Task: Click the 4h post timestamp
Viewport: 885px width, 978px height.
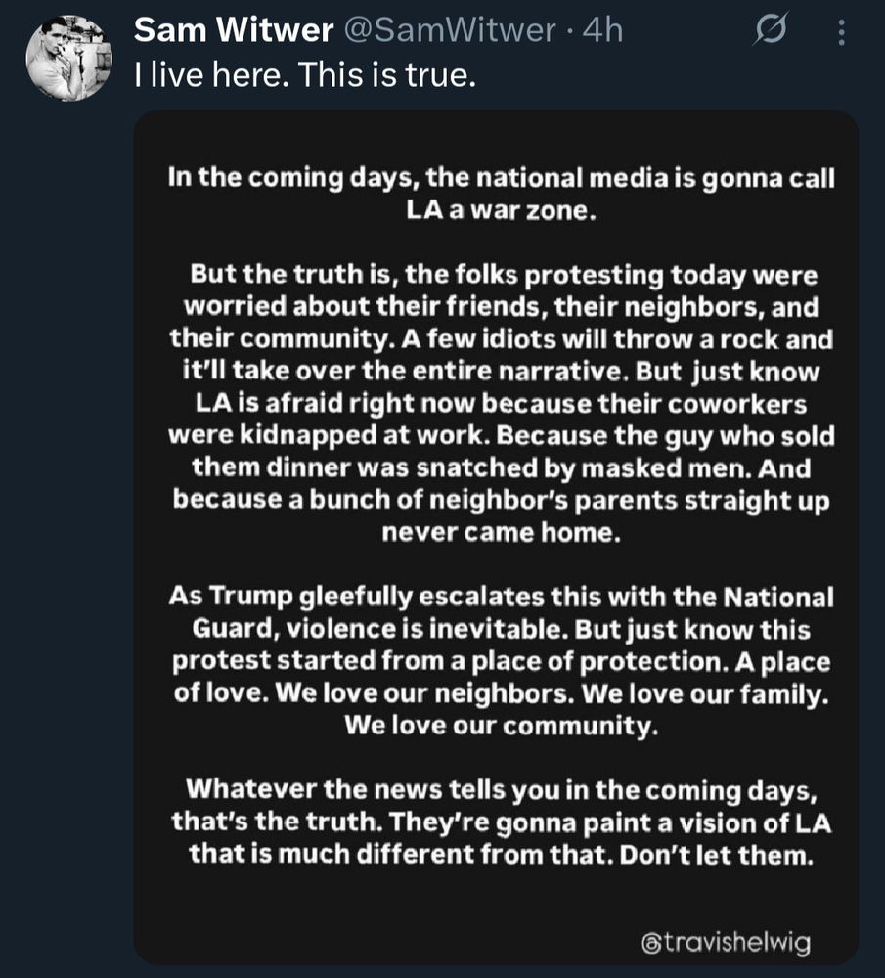Action: [602, 31]
